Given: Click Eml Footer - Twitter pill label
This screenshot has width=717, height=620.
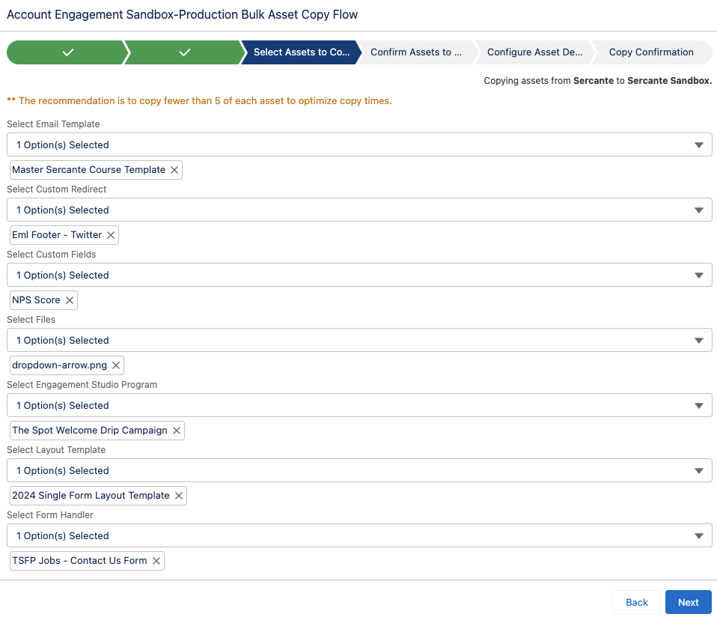Looking at the screenshot, I should 57,235.
